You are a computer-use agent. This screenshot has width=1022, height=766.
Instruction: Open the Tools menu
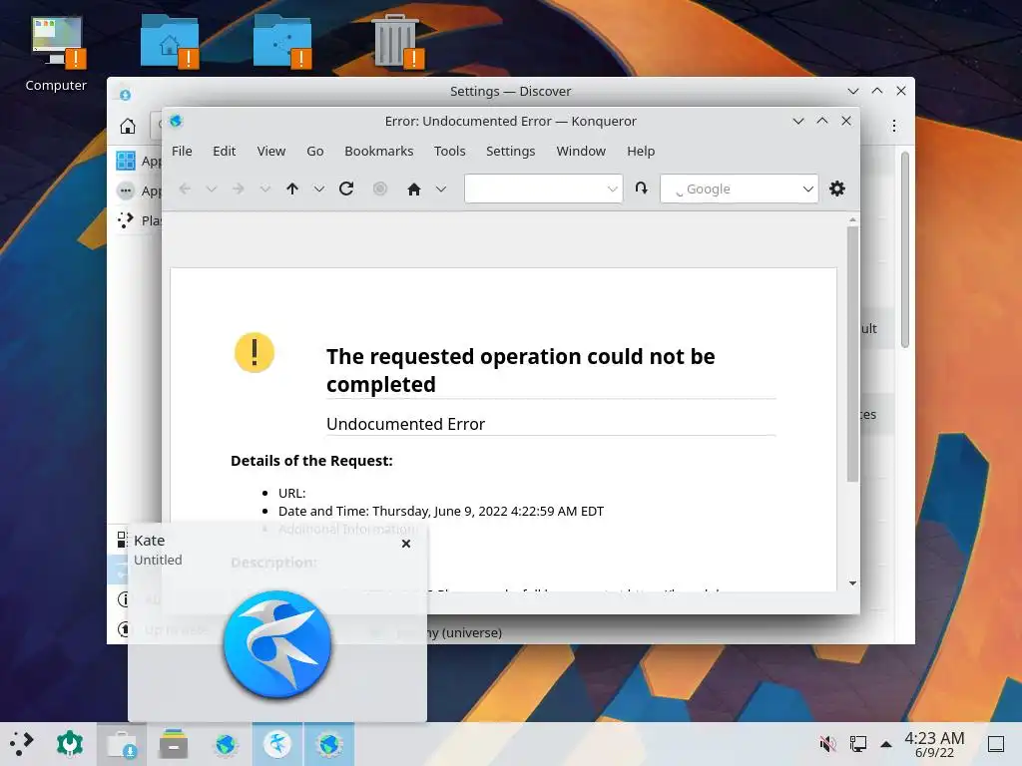450,152
